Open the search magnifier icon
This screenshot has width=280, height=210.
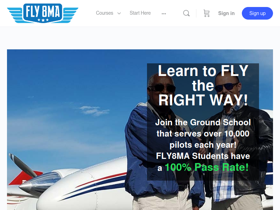click(186, 13)
